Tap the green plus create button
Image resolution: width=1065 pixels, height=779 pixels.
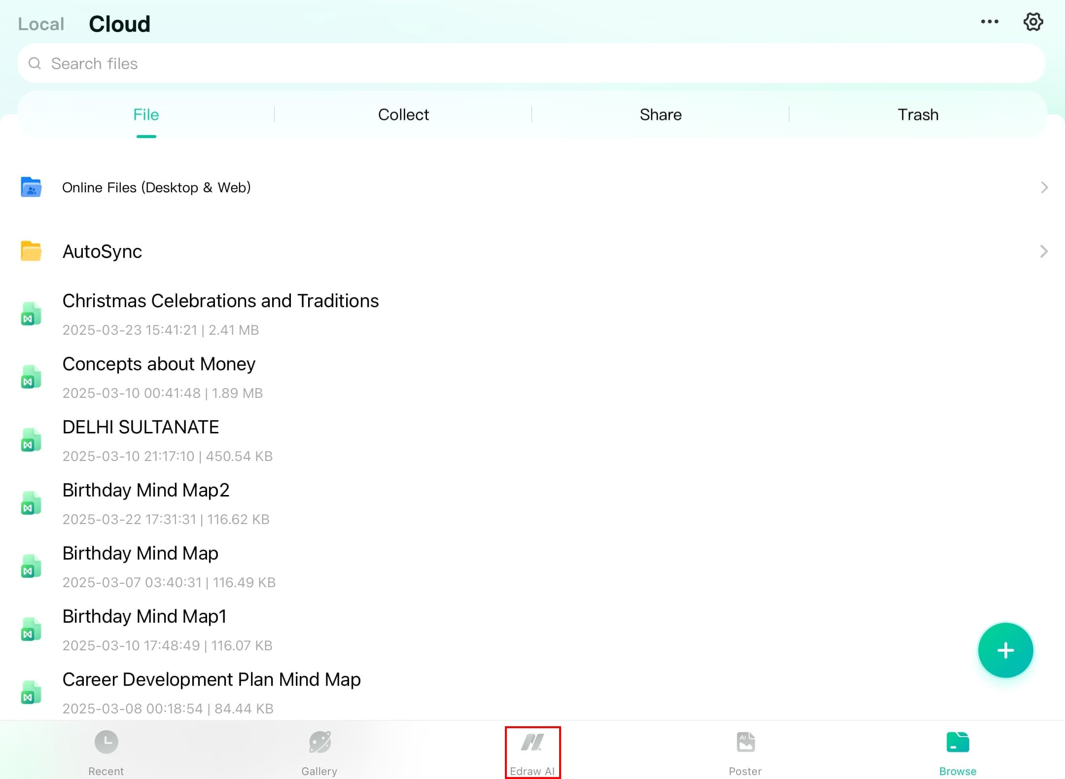(1005, 650)
